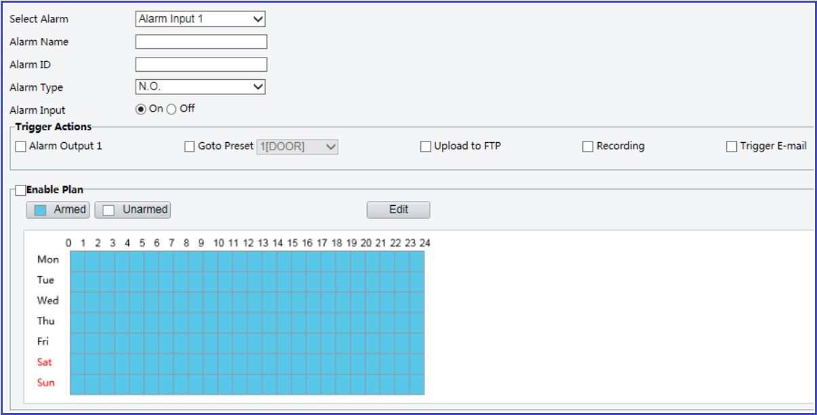The height and width of the screenshot is (415, 817).
Task: Click the red Sat row label
Action: click(44, 362)
